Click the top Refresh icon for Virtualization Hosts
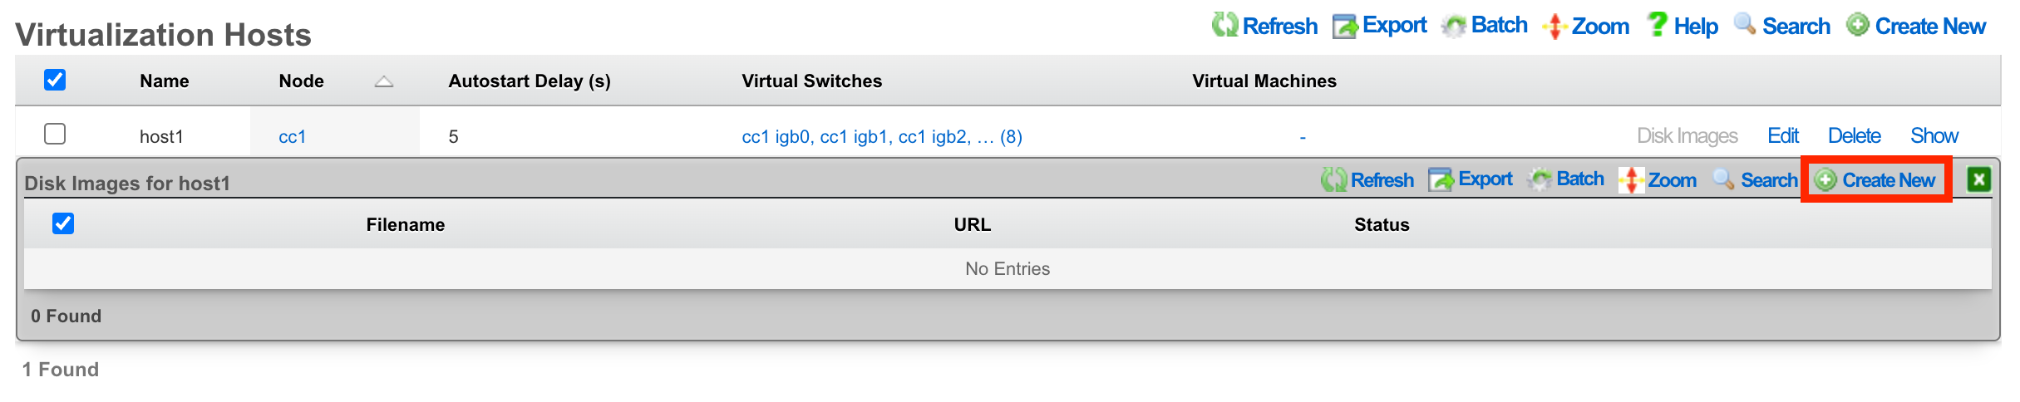Viewport: 2020px width, 402px height. click(x=1224, y=25)
